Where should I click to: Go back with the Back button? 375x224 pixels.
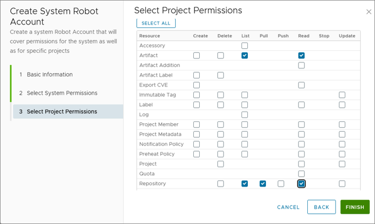tap(321, 207)
